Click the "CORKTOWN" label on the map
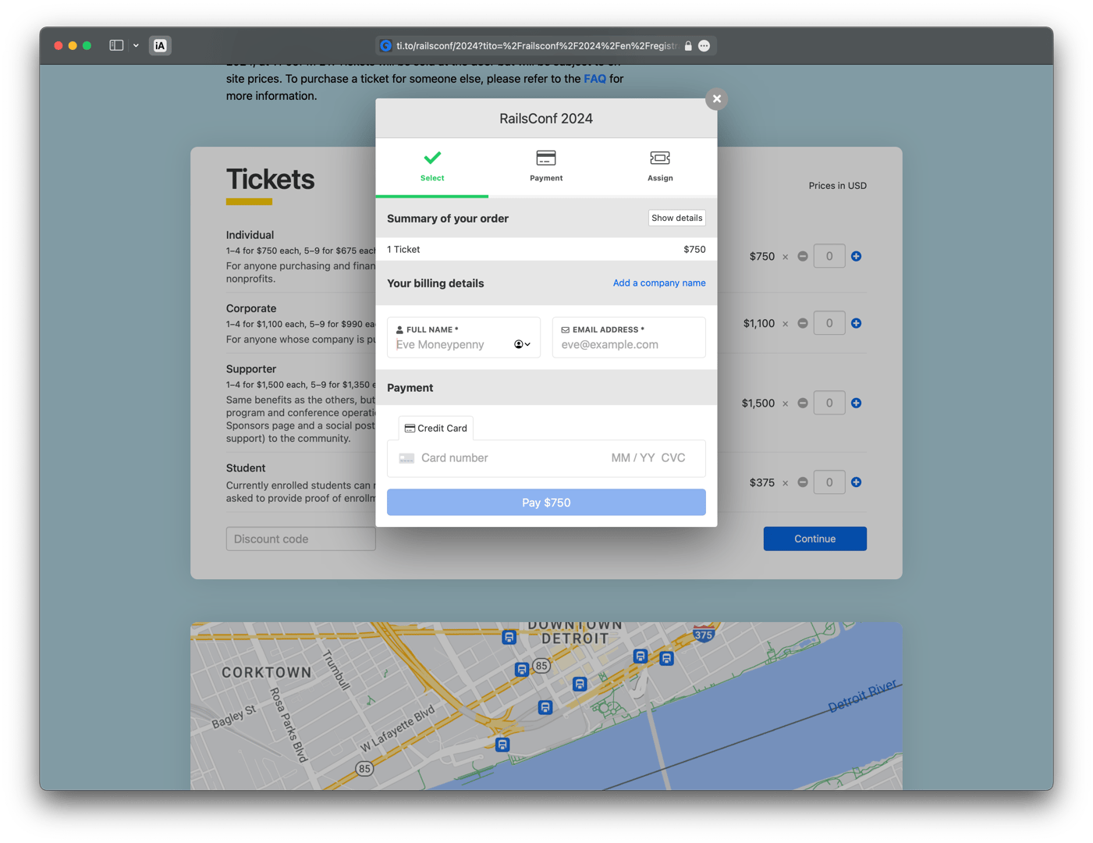This screenshot has width=1093, height=843. [267, 672]
